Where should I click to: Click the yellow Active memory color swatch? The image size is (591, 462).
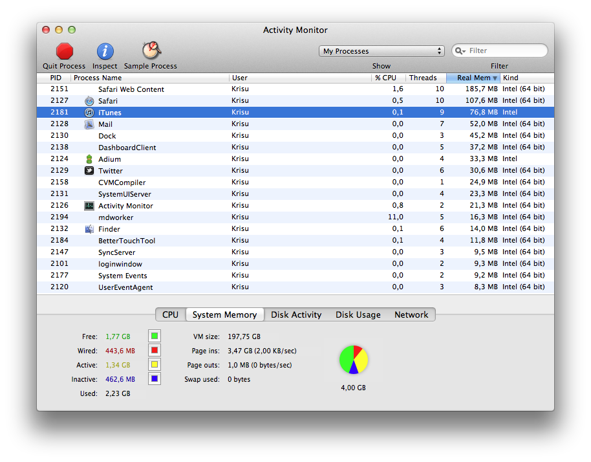tap(155, 364)
